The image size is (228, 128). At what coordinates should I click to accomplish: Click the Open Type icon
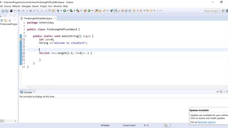point(96,11)
